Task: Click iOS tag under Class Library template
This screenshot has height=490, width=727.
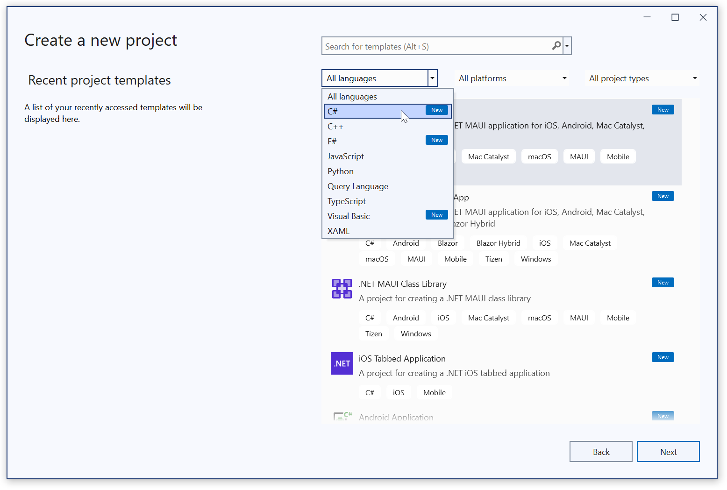Action: pos(443,318)
